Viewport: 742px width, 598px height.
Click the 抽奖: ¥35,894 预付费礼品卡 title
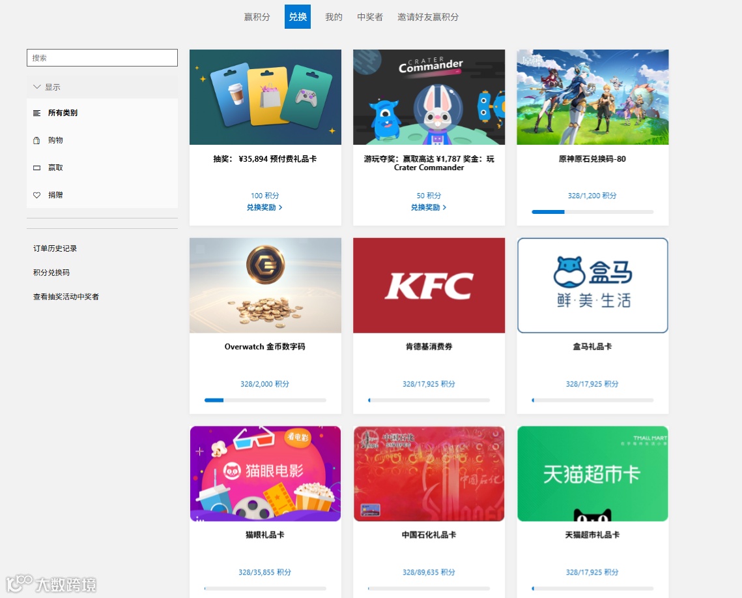point(265,158)
